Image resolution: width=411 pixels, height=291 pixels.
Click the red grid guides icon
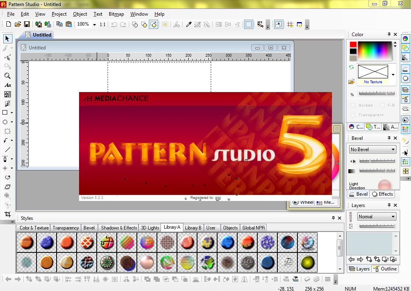coord(290,25)
